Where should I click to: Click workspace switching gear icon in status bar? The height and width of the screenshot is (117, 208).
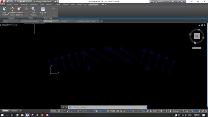click(161, 111)
